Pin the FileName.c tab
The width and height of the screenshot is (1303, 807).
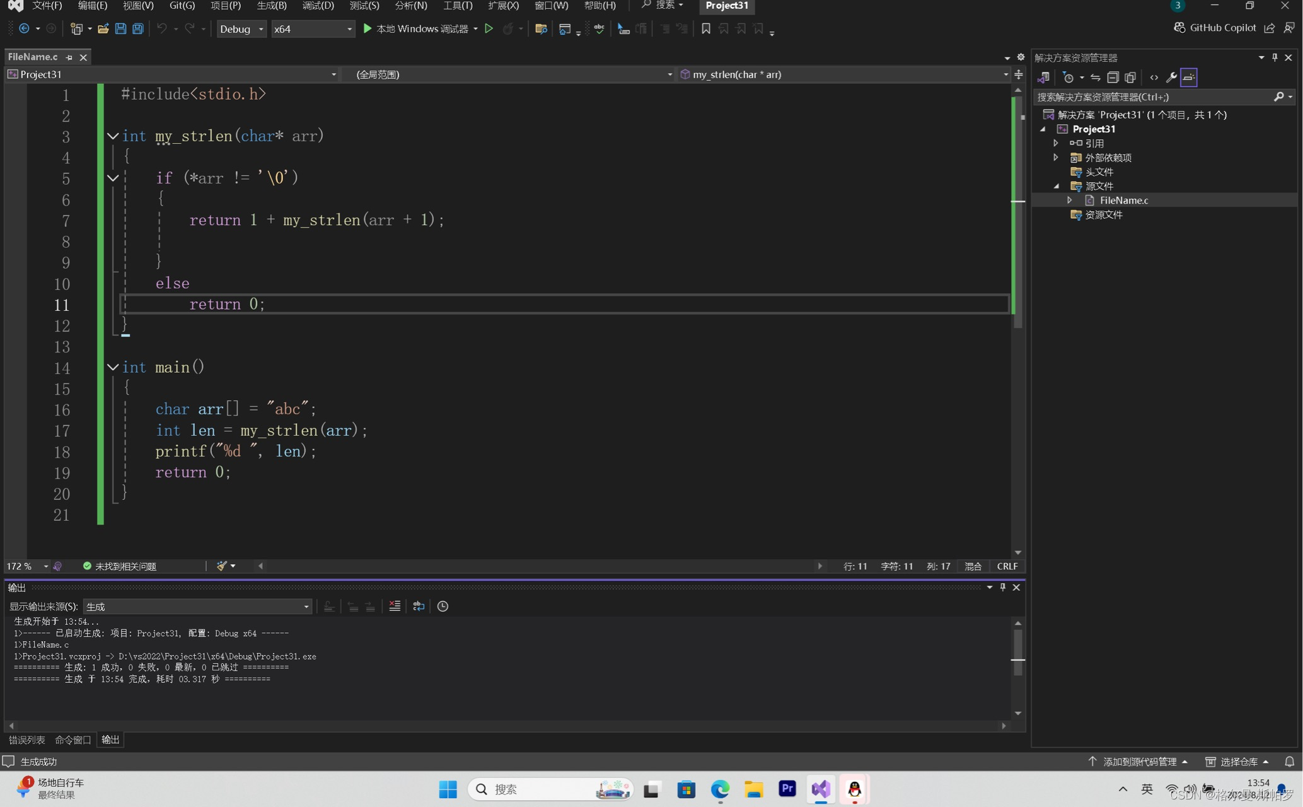pyautogui.click(x=69, y=57)
